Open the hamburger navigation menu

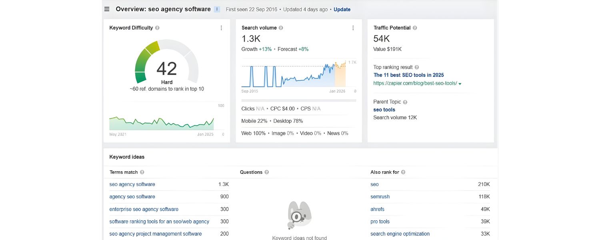click(106, 9)
